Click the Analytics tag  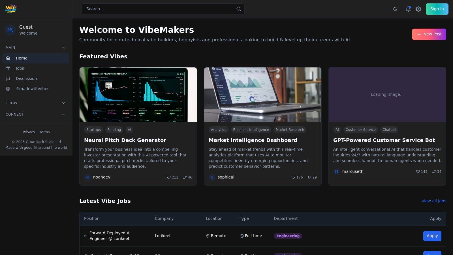pyautogui.click(x=219, y=130)
